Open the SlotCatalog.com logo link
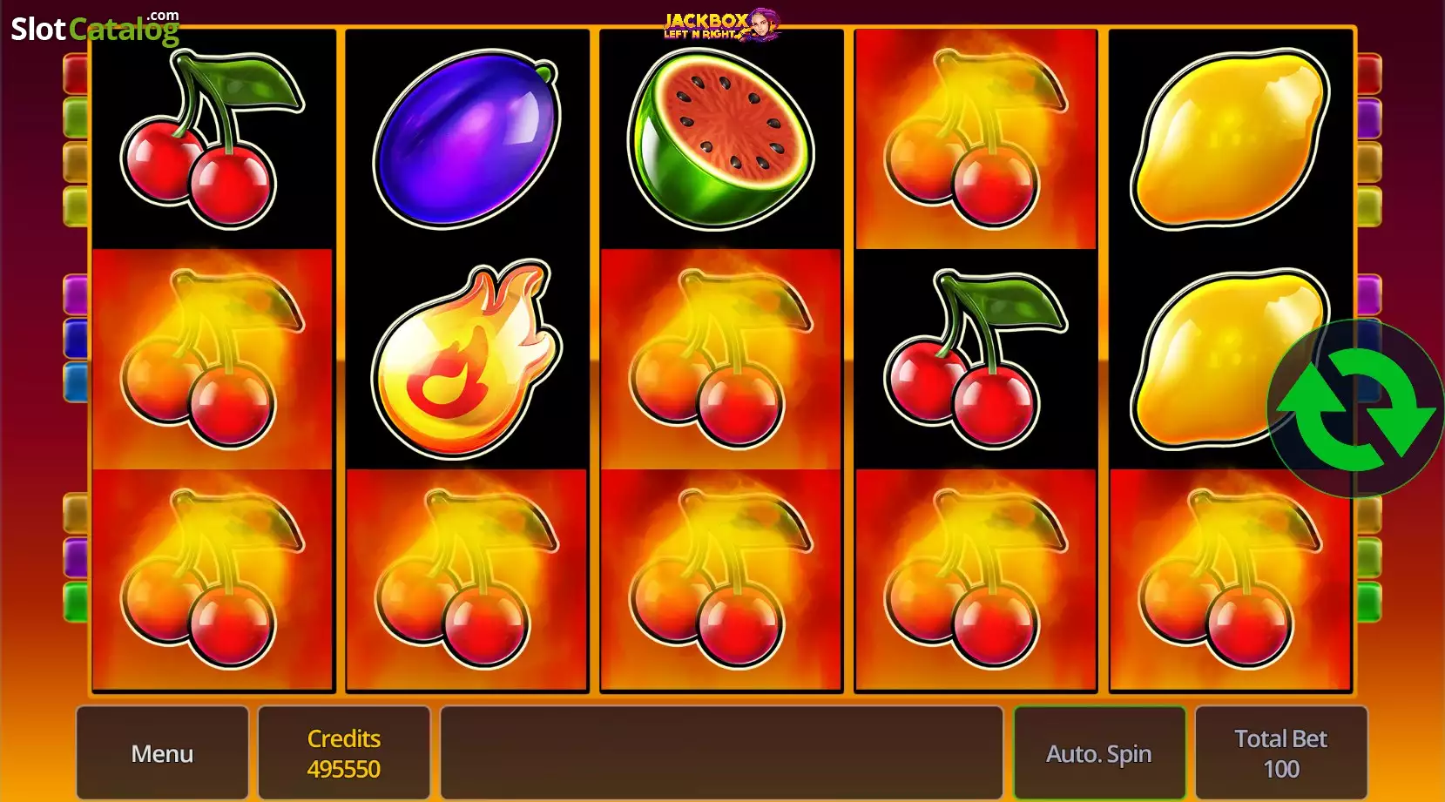This screenshot has height=802, width=1445. click(x=95, y=28)
